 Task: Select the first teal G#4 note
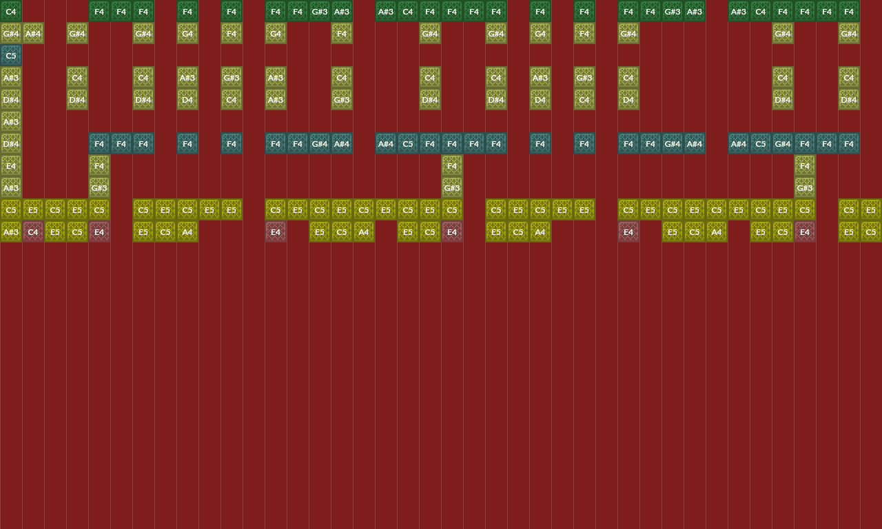tap(320, 143)
